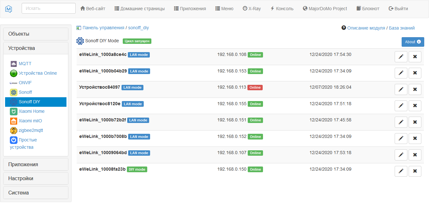429x211 pixels.
Task: Select the red Online status badge of Устройствоc84097
Action: [255, 87]
